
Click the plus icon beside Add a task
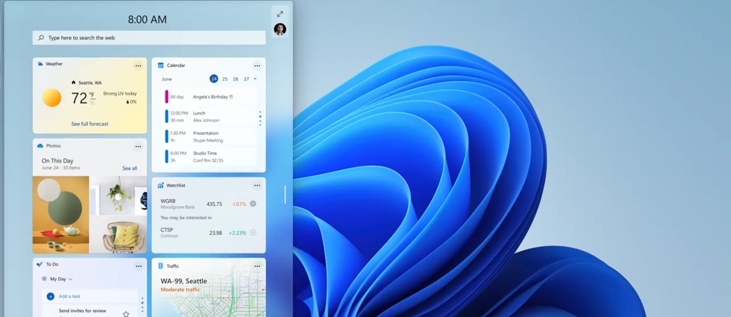(50, 296)
